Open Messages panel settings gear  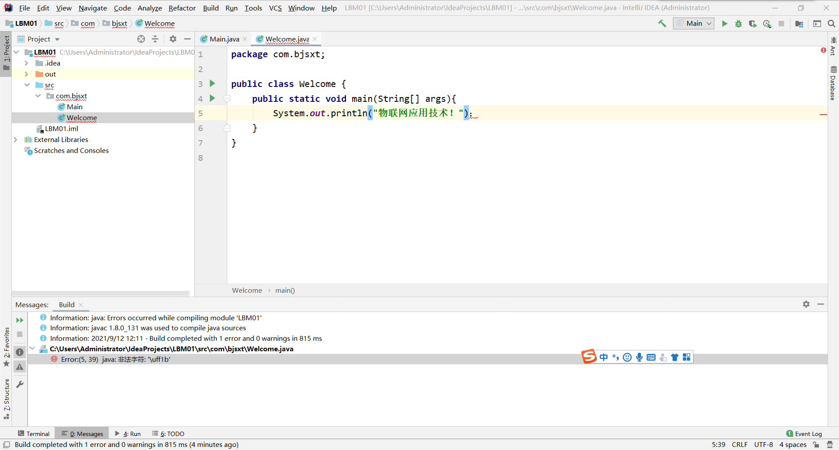[806, 304]
